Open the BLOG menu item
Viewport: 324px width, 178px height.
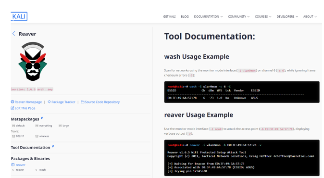click(185, 16)
